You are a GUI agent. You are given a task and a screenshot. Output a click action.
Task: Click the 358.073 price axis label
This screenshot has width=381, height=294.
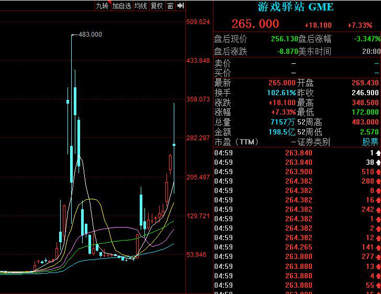198,99
